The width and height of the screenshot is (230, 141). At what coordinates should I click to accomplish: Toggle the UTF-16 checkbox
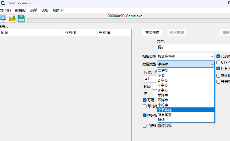(x=218, y=63)
